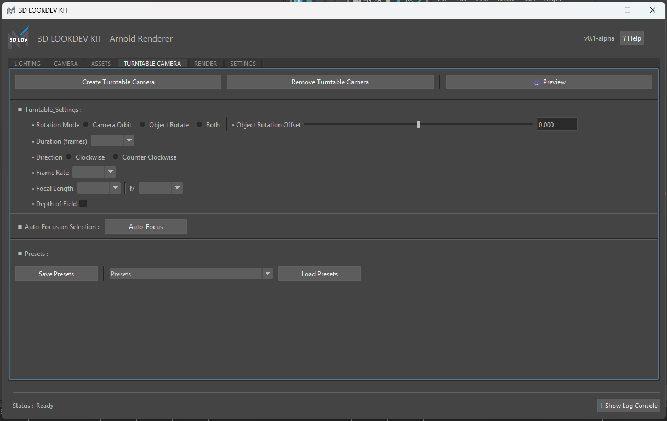Open the SETTINGS tab
The width and height of the screenshot is (667, 421).
click(243, 64)
